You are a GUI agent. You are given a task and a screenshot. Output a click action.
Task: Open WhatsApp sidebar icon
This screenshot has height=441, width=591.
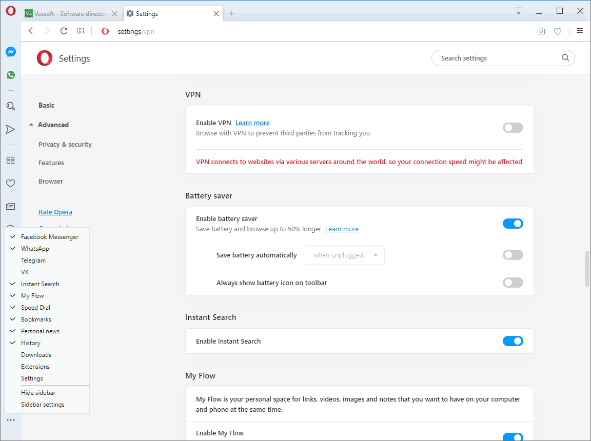pos(11,75)
